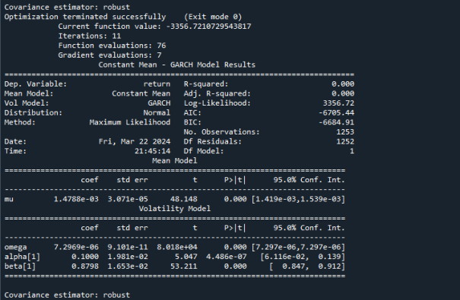Click the 'Mean Model' section heading
The width and height of the screenshot is (460, 300).
coord(175,161)
